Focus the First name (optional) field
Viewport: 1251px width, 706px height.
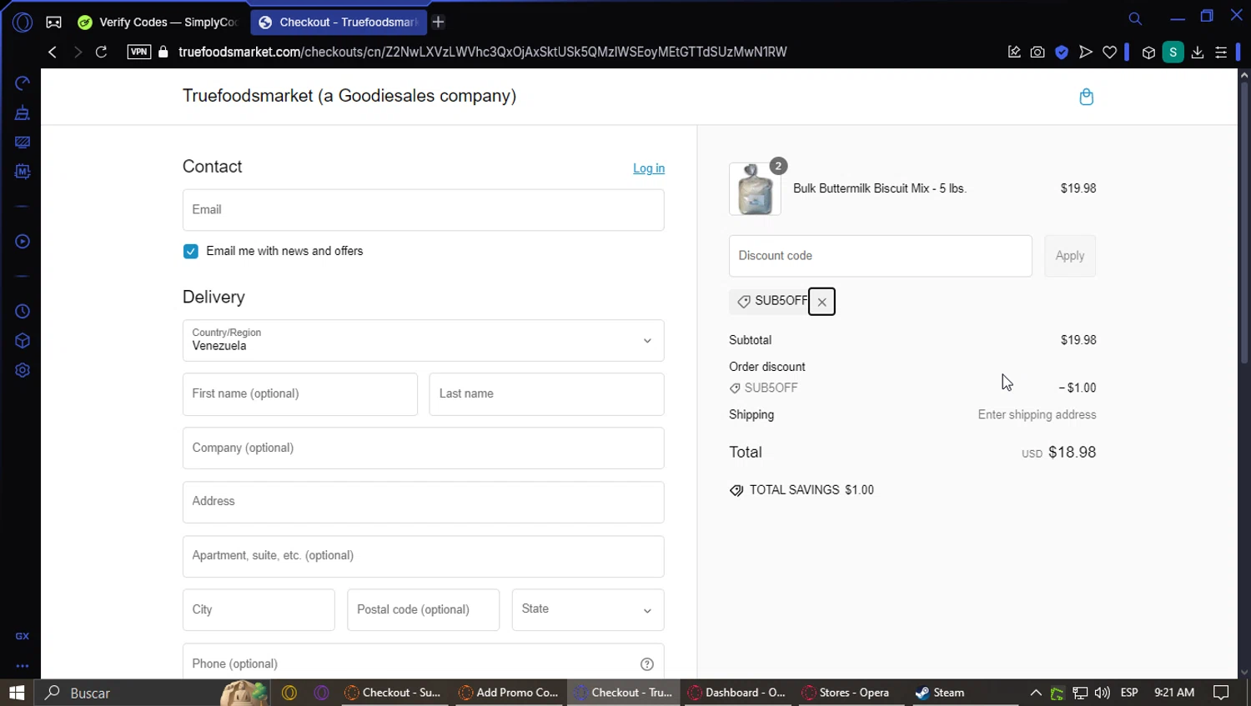click(300, 394)
